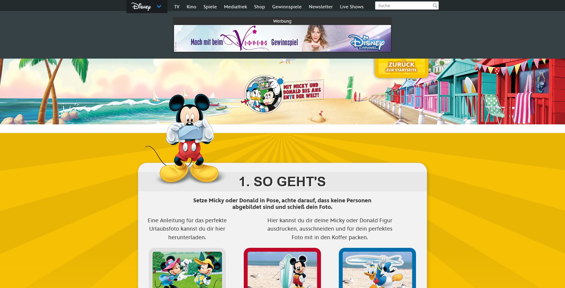
Task: Click text 'Eine Anleitung für das perfekte'
Action: [x=187, y=220]
